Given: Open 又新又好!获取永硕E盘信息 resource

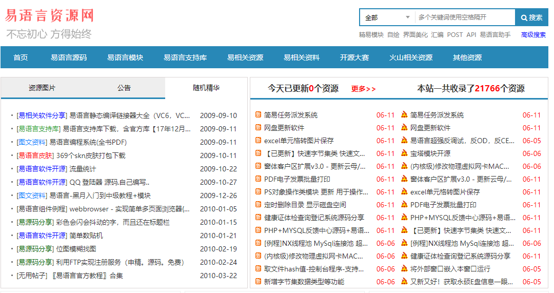Looking at the screenshot, I should click(x=462, y=282).
